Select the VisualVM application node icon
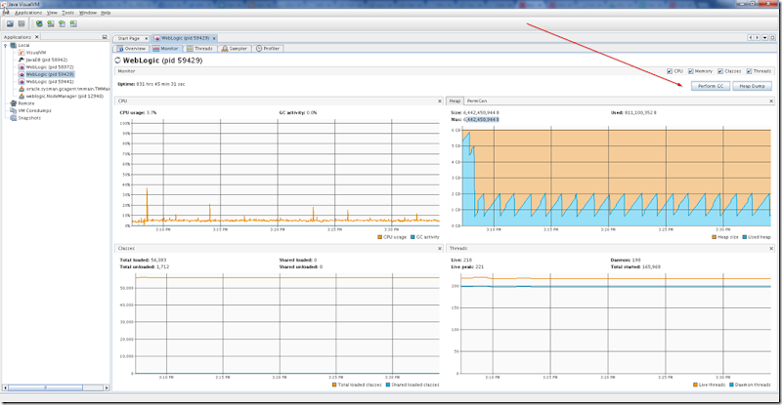Image resolution: width=782 pixels, height=405 pixels. click(x=22, y=53)
